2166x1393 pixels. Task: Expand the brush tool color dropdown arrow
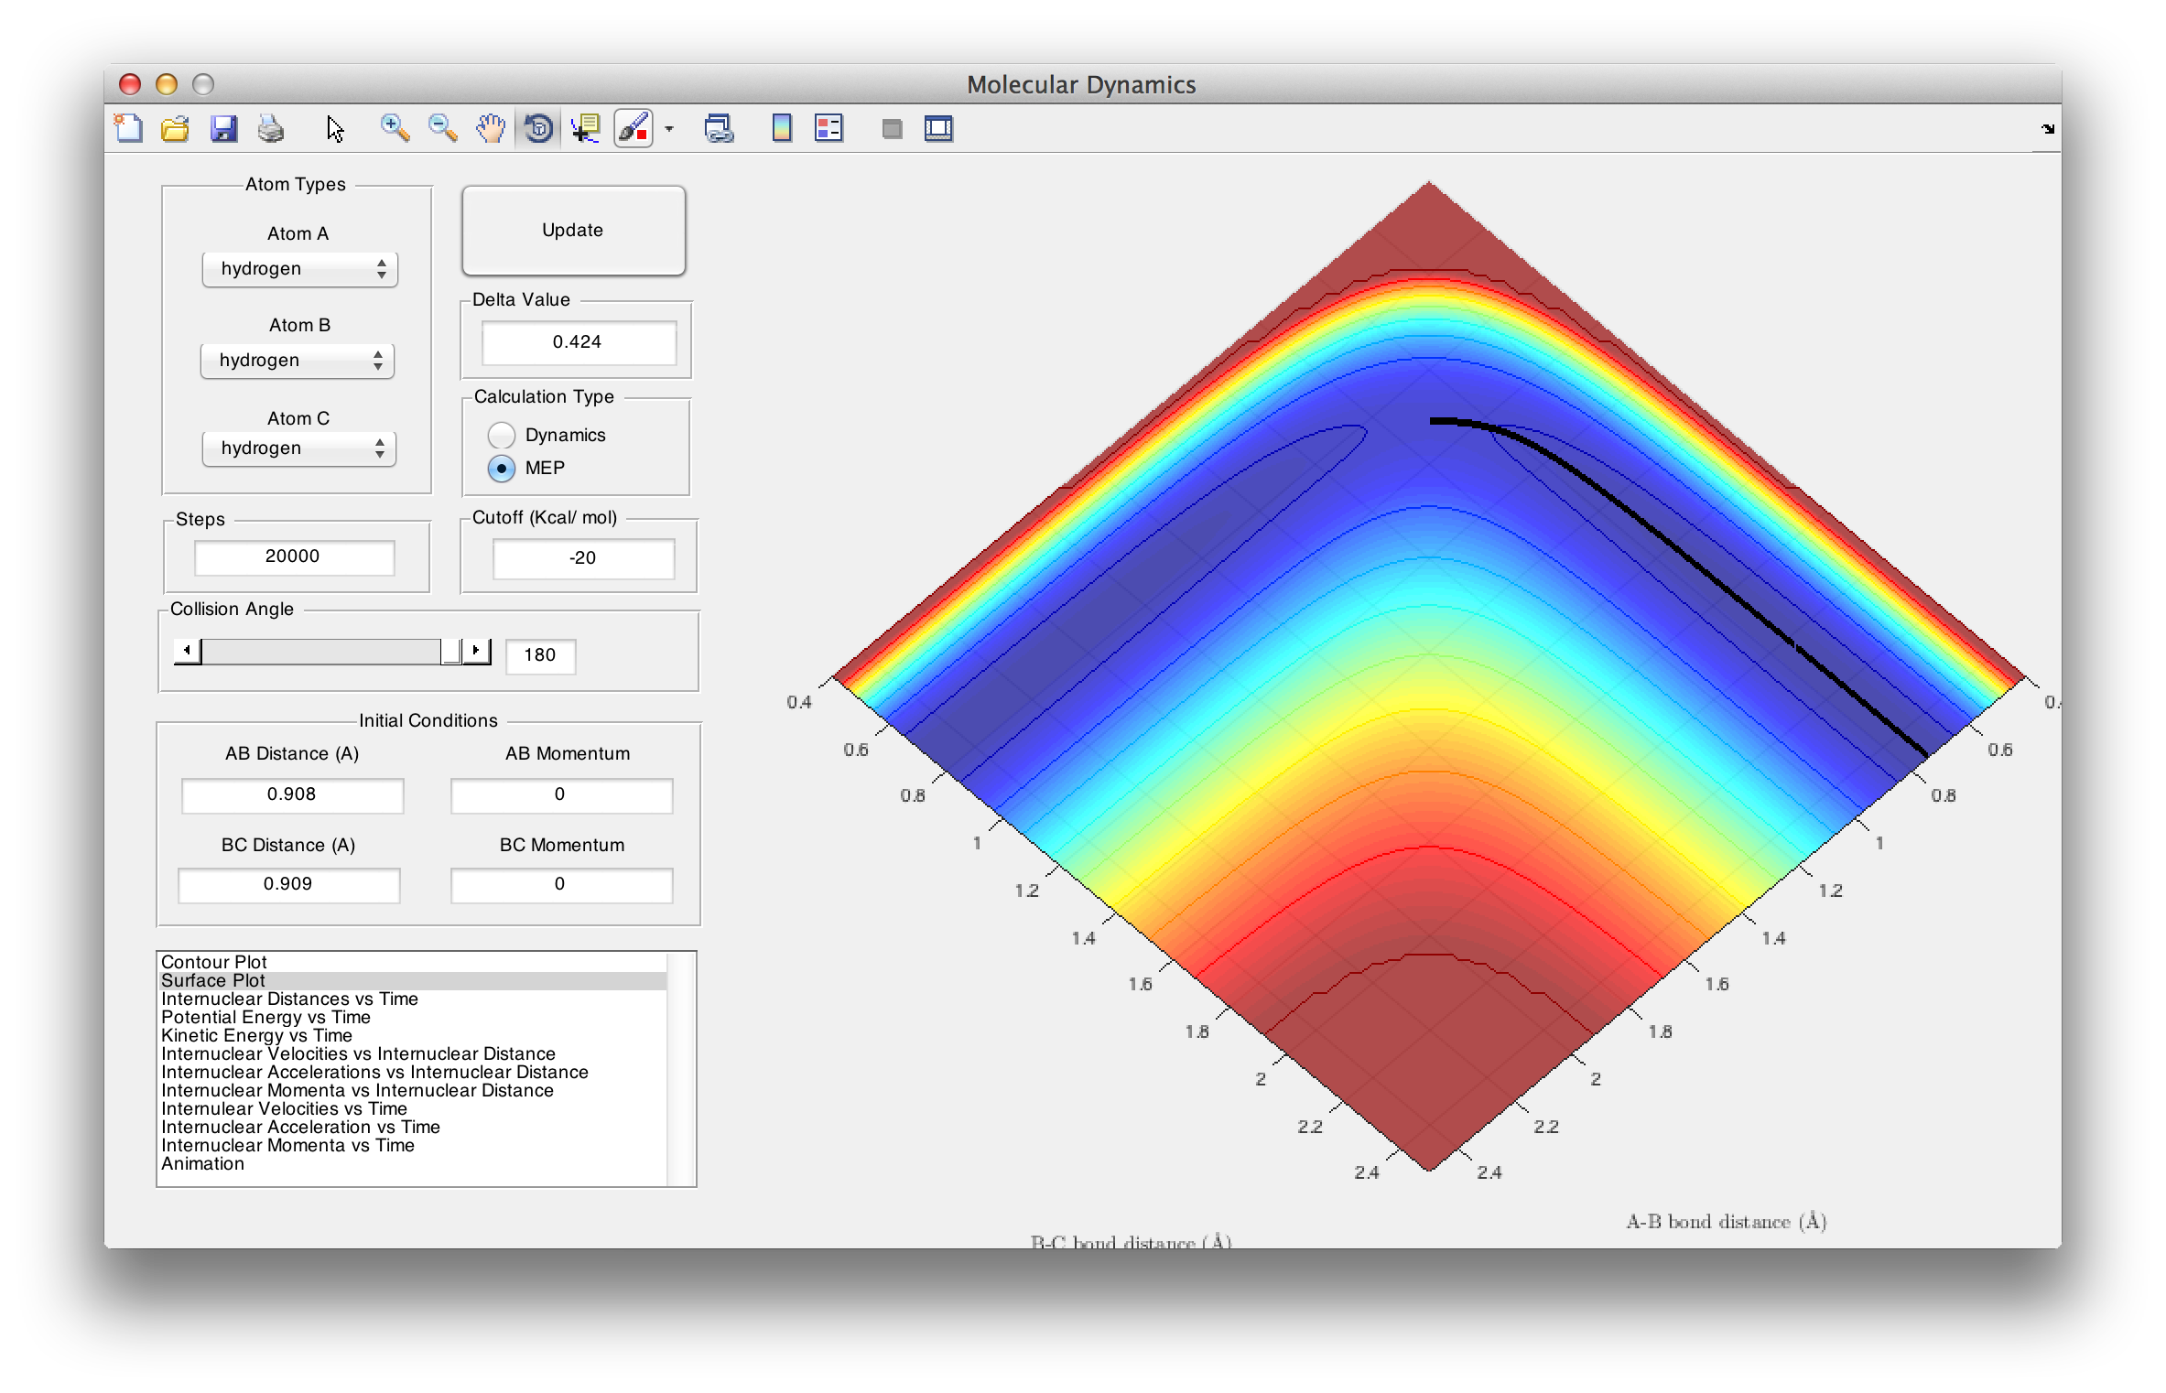click(x=669, y=130)
